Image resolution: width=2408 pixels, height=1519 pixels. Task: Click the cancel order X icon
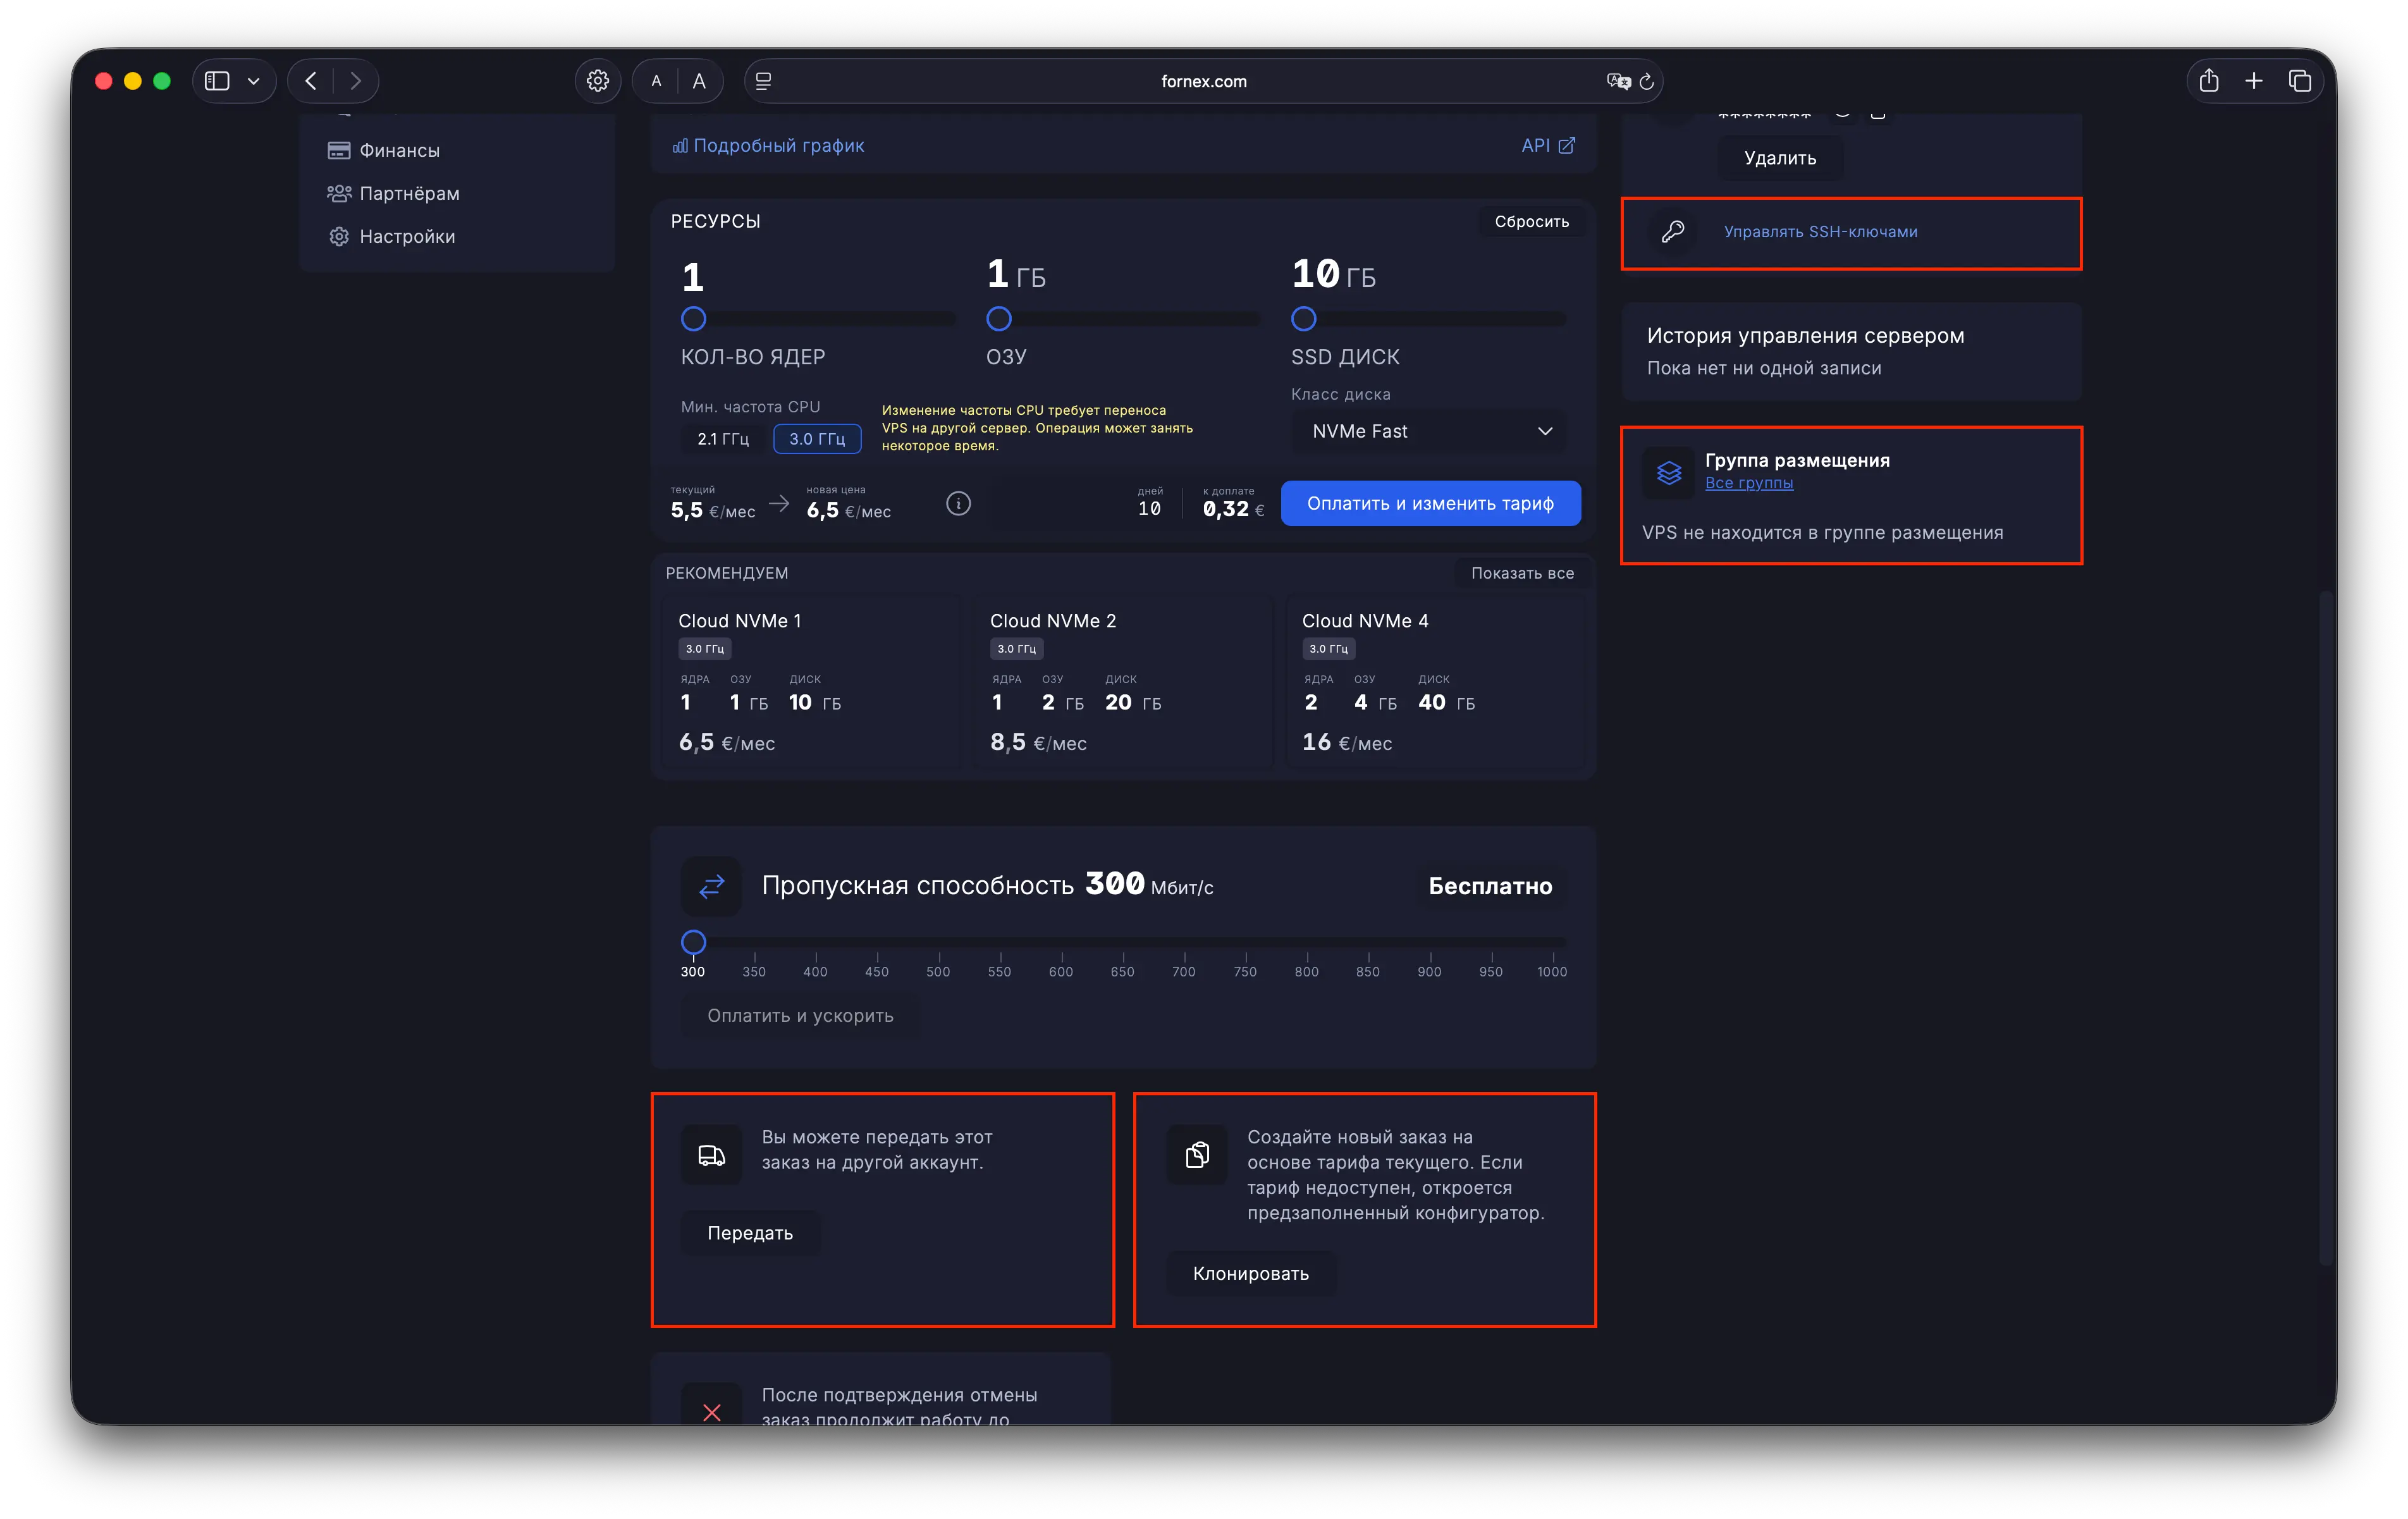pos(711,1412)
